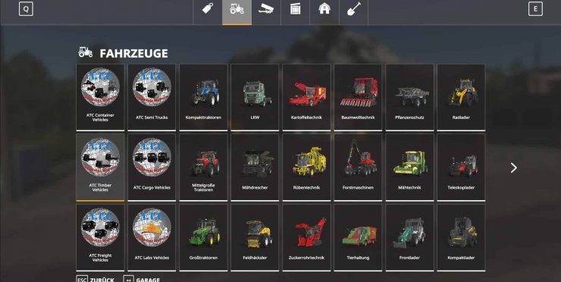Image resolution: width=561 pixels, height=282 pixels.
Task: Open the container objects tab icon
Action: 295,8
